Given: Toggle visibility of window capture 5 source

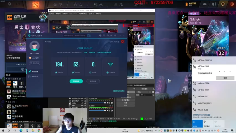Looking at the screenshot, I should pyautogui.click(x=82, y=101).
